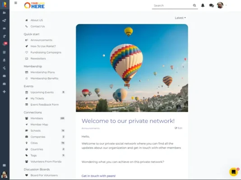Open the hot air balloons post image
The height and width of the screenshot is (180, 241).
pyautogui.click(x=132, y=68)
